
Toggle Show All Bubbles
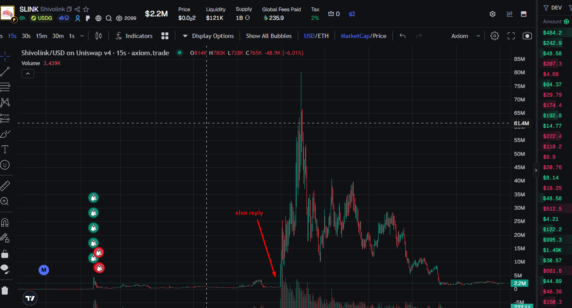(269, 36)
